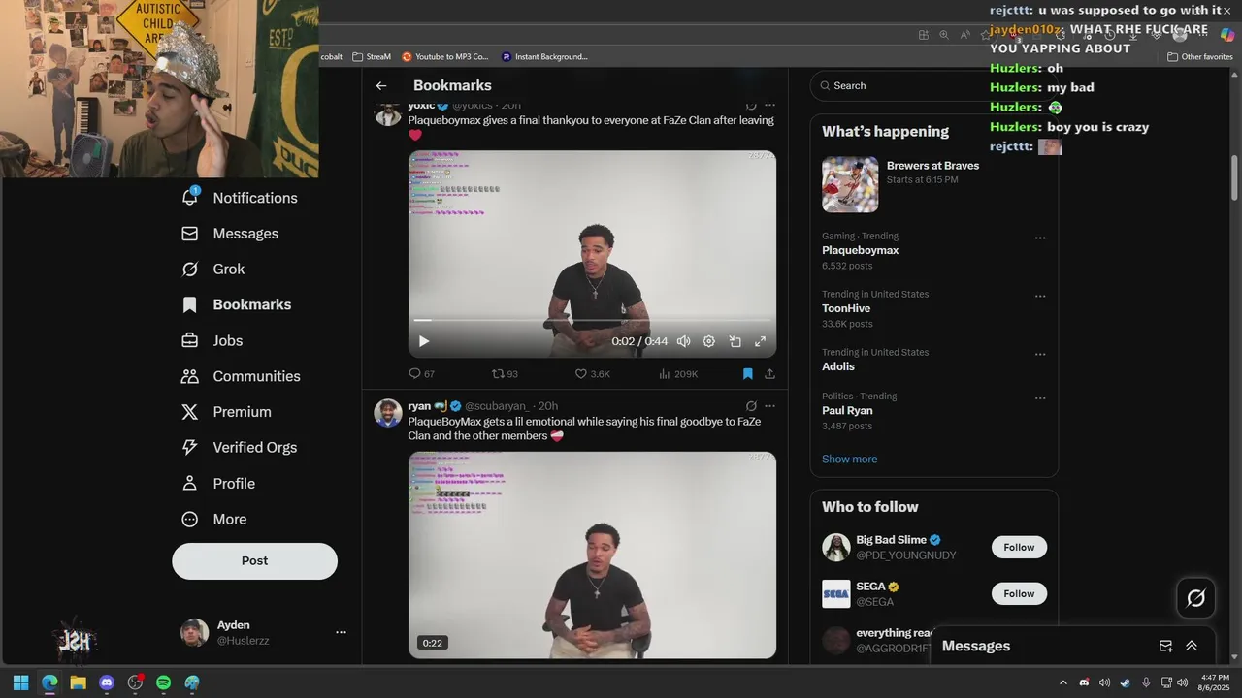Screen dimensions: 1242x698
Task: Open Grok from the sidebar
Action: click(x=213, y=270)
